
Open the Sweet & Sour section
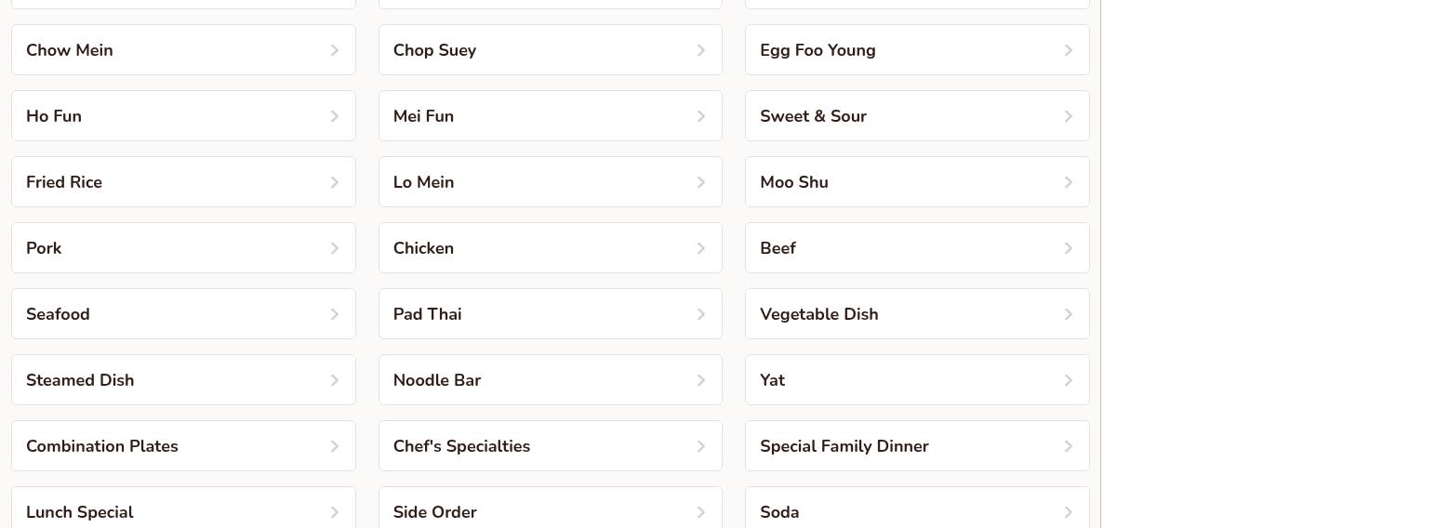tap(916, 116)
